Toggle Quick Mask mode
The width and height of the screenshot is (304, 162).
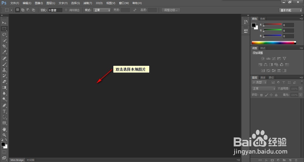[4, 152]
